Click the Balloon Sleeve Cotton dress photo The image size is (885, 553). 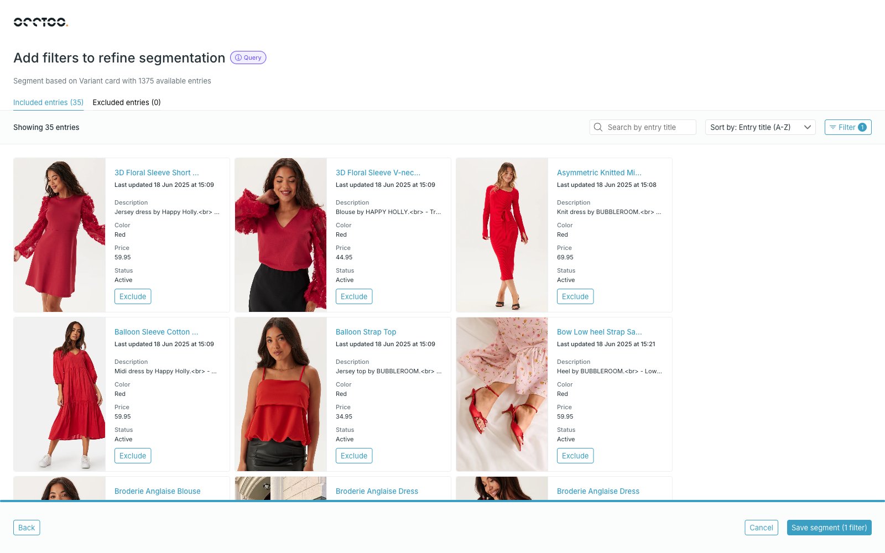[60, 394]
